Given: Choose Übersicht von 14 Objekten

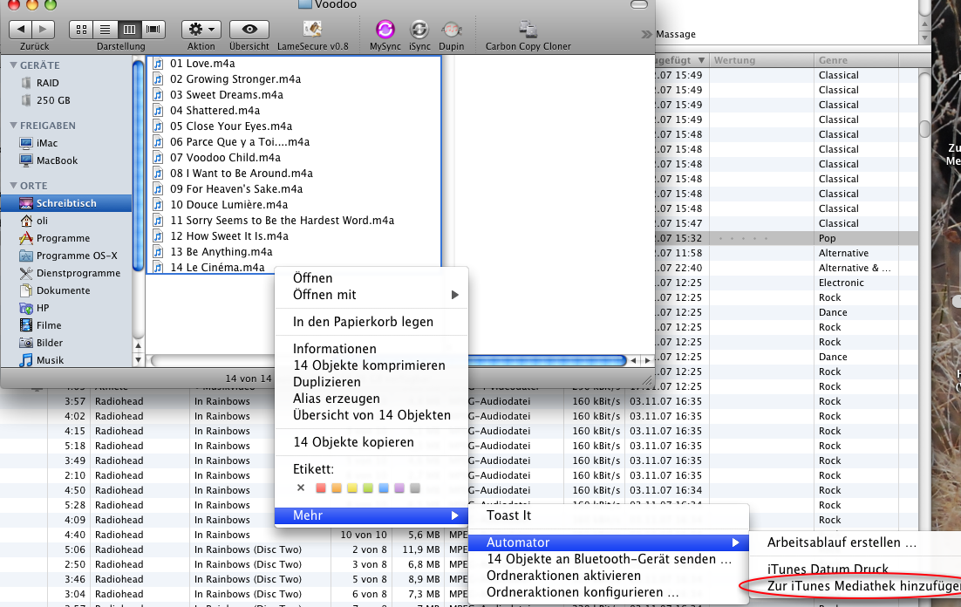Looking at the screenshot, I should pyautogui.click(x=371, y=415).
